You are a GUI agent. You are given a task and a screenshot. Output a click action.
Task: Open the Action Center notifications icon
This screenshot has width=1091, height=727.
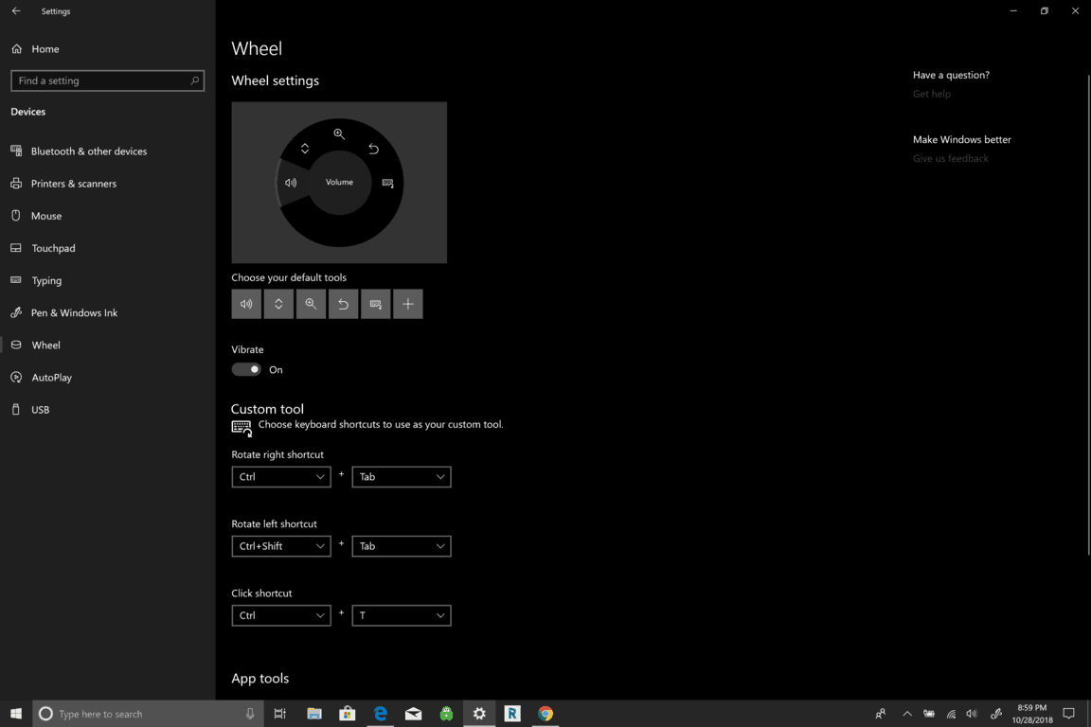coord(1069,714)
